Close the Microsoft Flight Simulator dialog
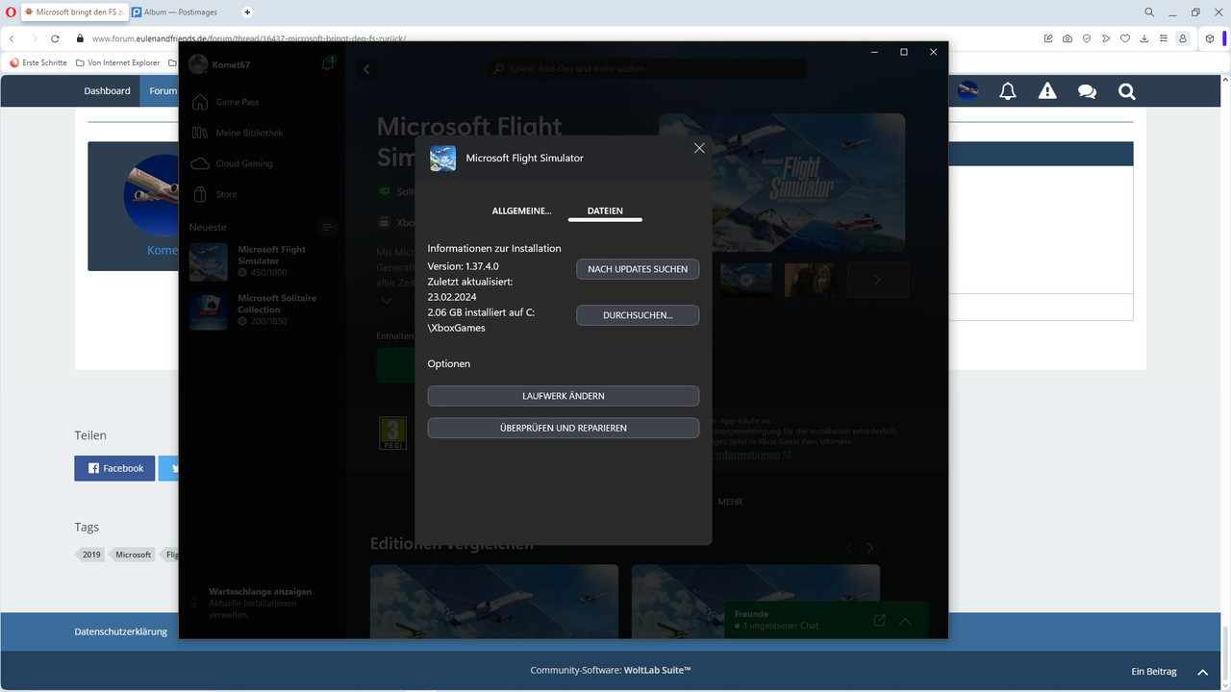Image resolution: width=1231 pixels, height=692 pixels. [x=699, y=148]
